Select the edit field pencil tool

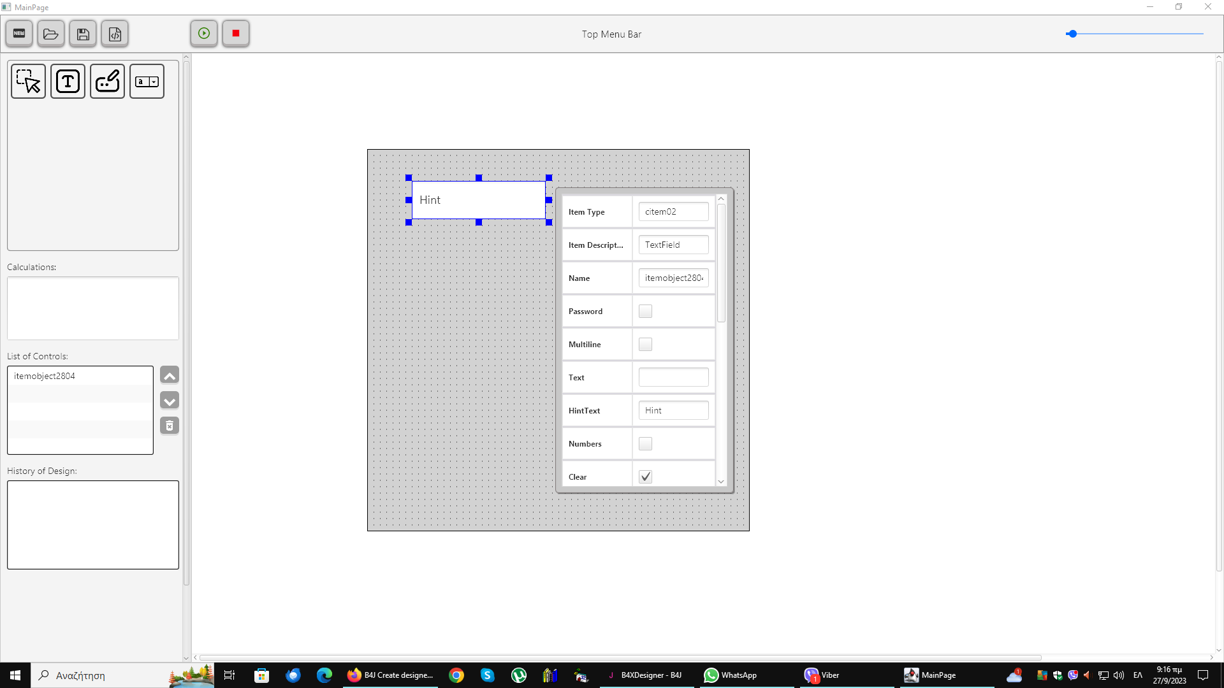coord(107,82)
